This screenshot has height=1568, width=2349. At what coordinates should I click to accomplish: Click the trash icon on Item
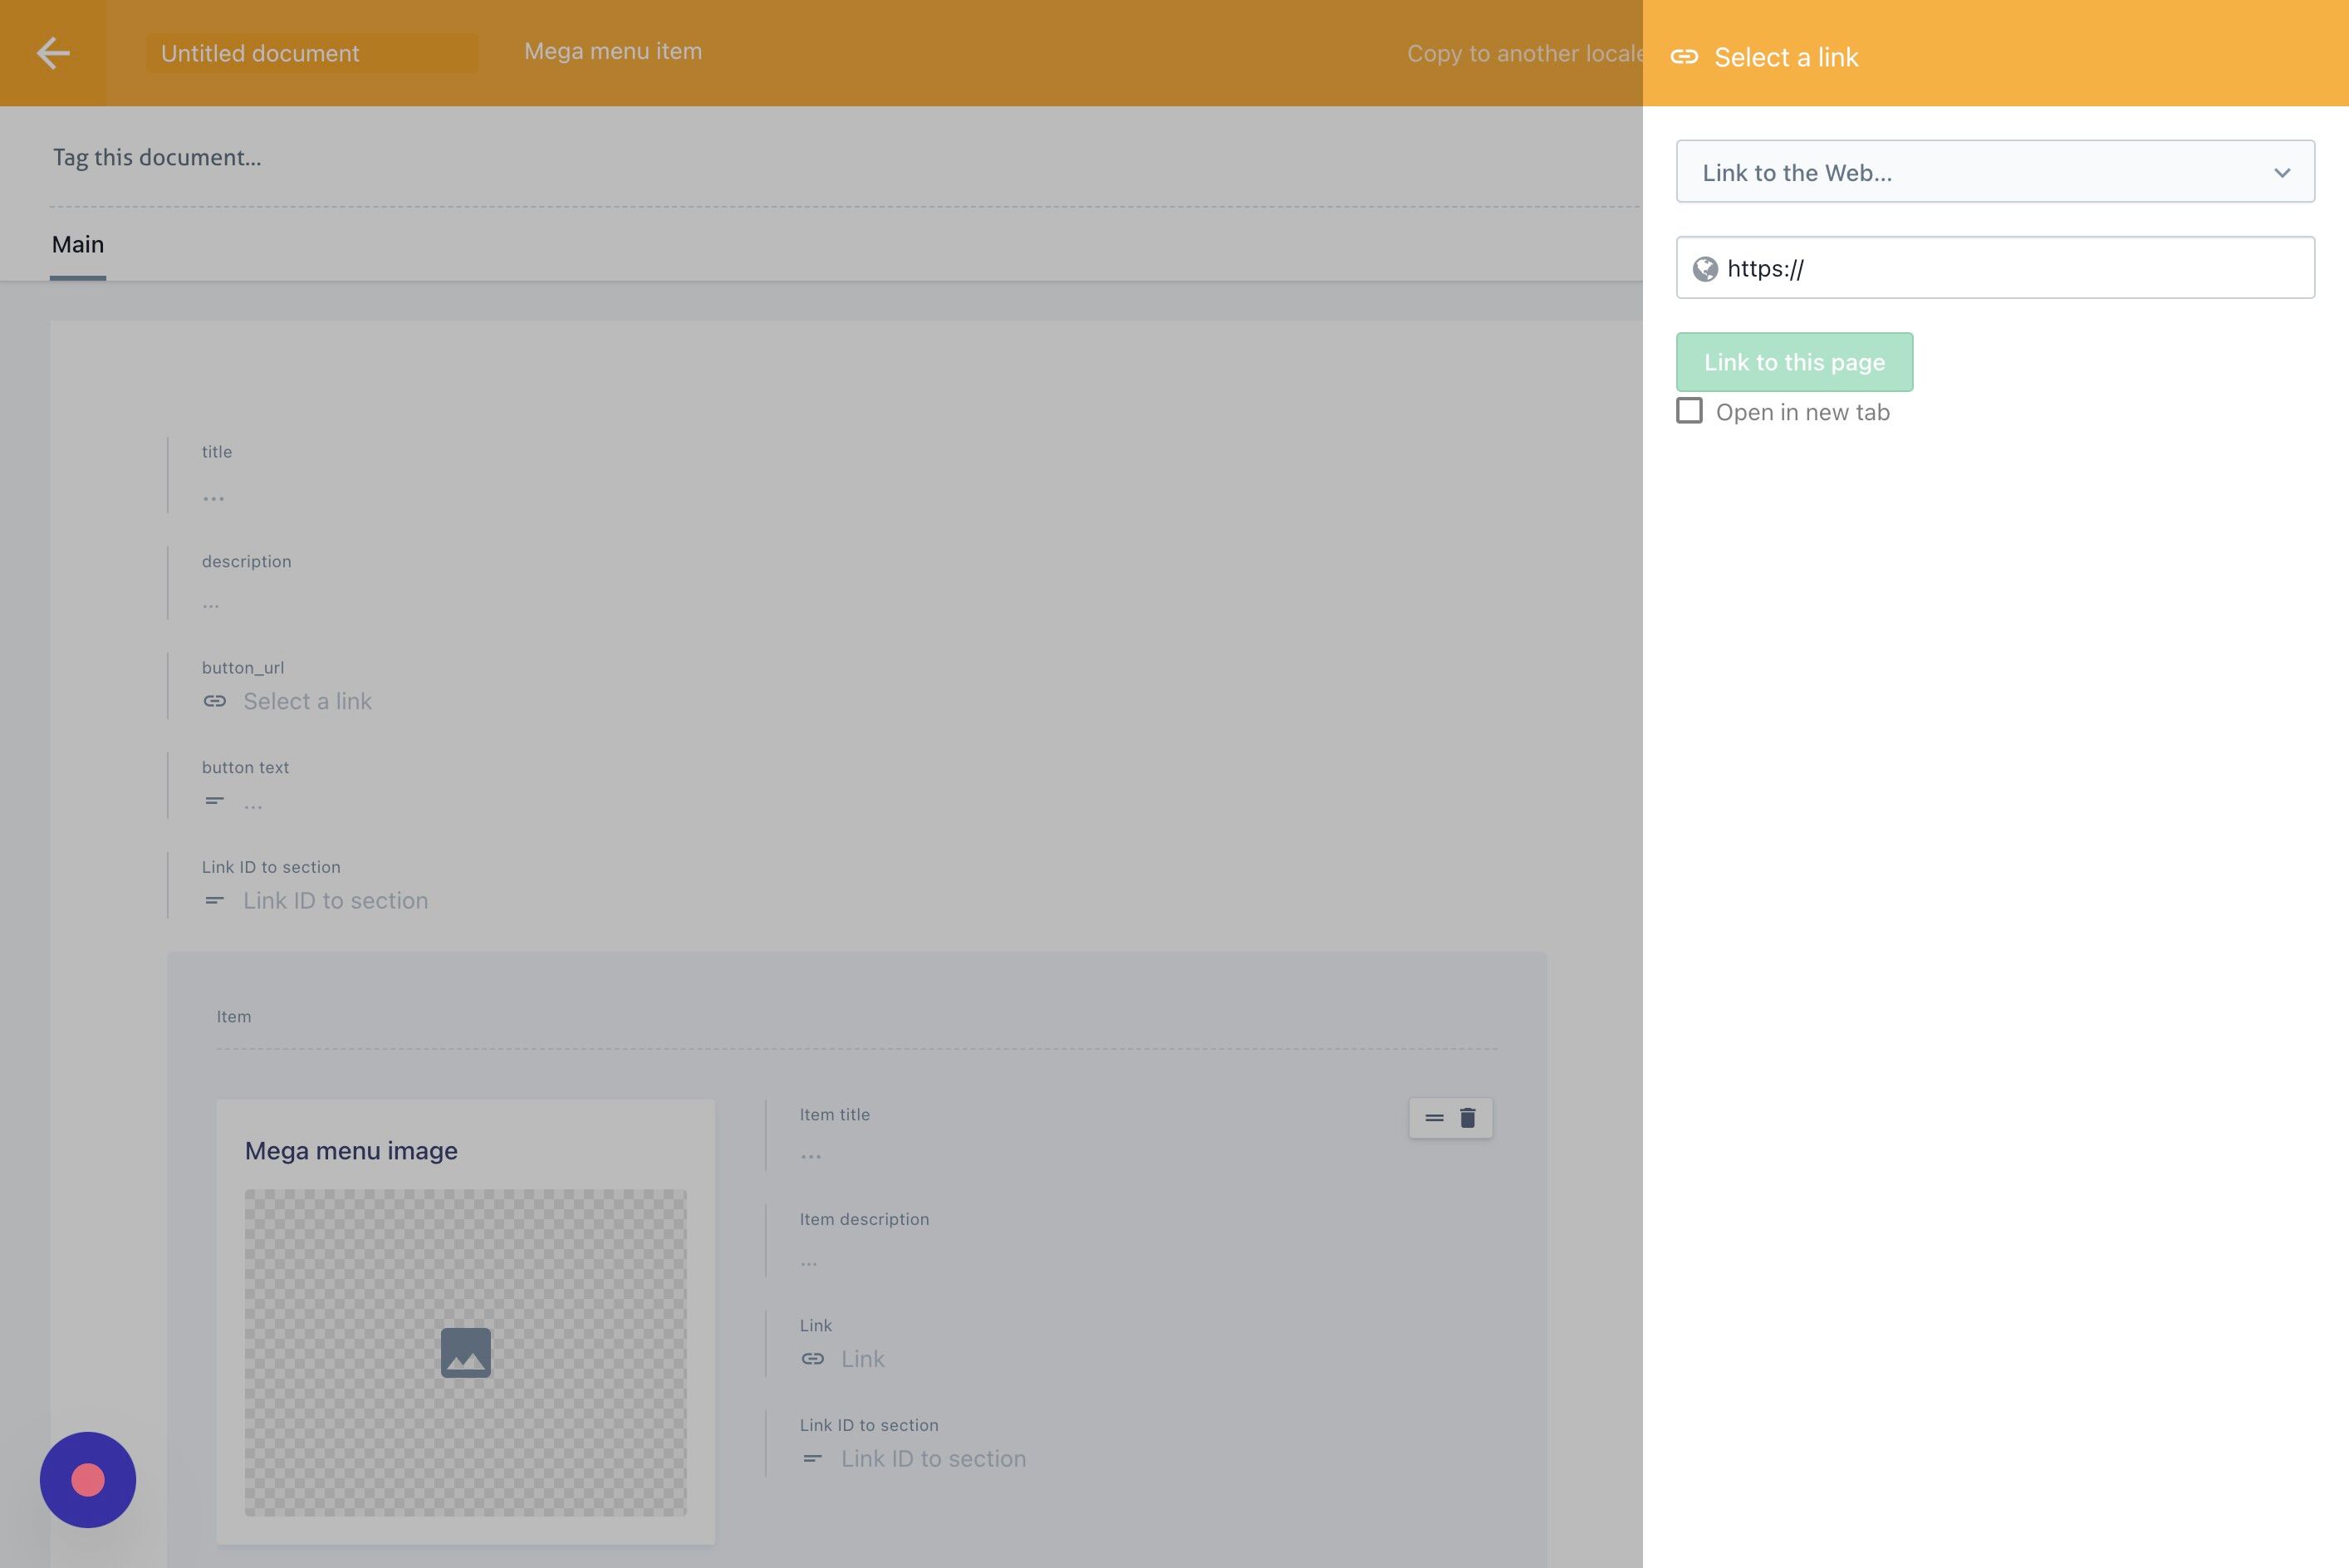[x=1467, y=1118]
